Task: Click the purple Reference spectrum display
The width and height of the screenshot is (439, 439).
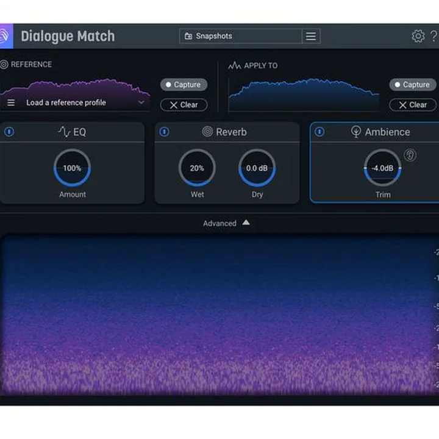Action: click(75, 95)
